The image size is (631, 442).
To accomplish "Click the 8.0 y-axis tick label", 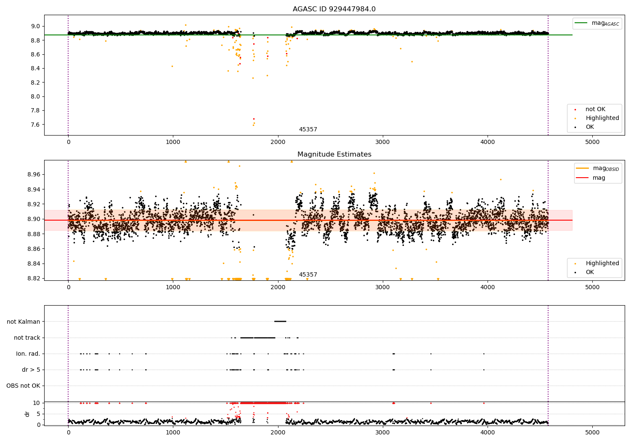I will pyautogui.click(x=35, y=96).
